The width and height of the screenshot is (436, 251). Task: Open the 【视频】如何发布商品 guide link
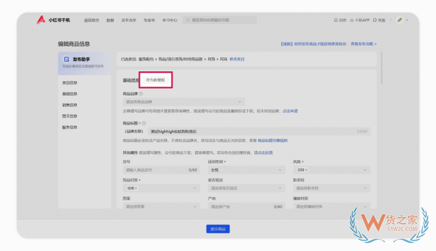(314, 44)
